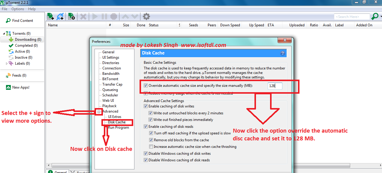Select Scheduler in Preferences tree

tap(110, 95)
